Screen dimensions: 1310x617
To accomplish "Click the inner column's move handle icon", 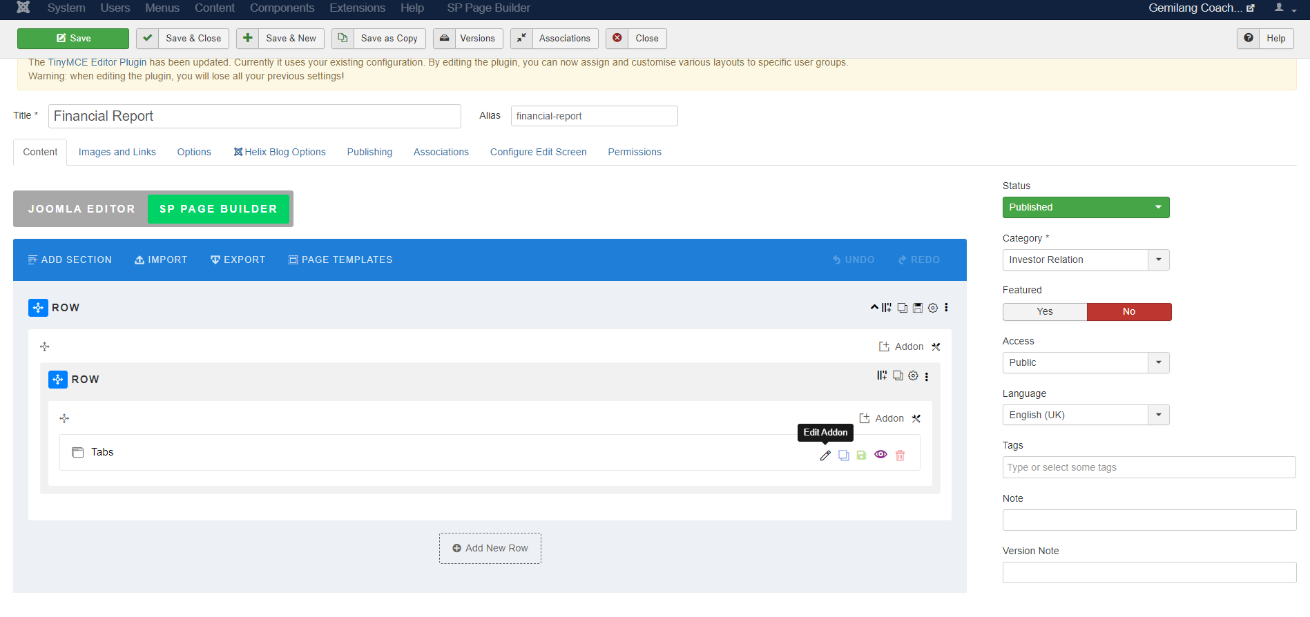I will point(64,418).
